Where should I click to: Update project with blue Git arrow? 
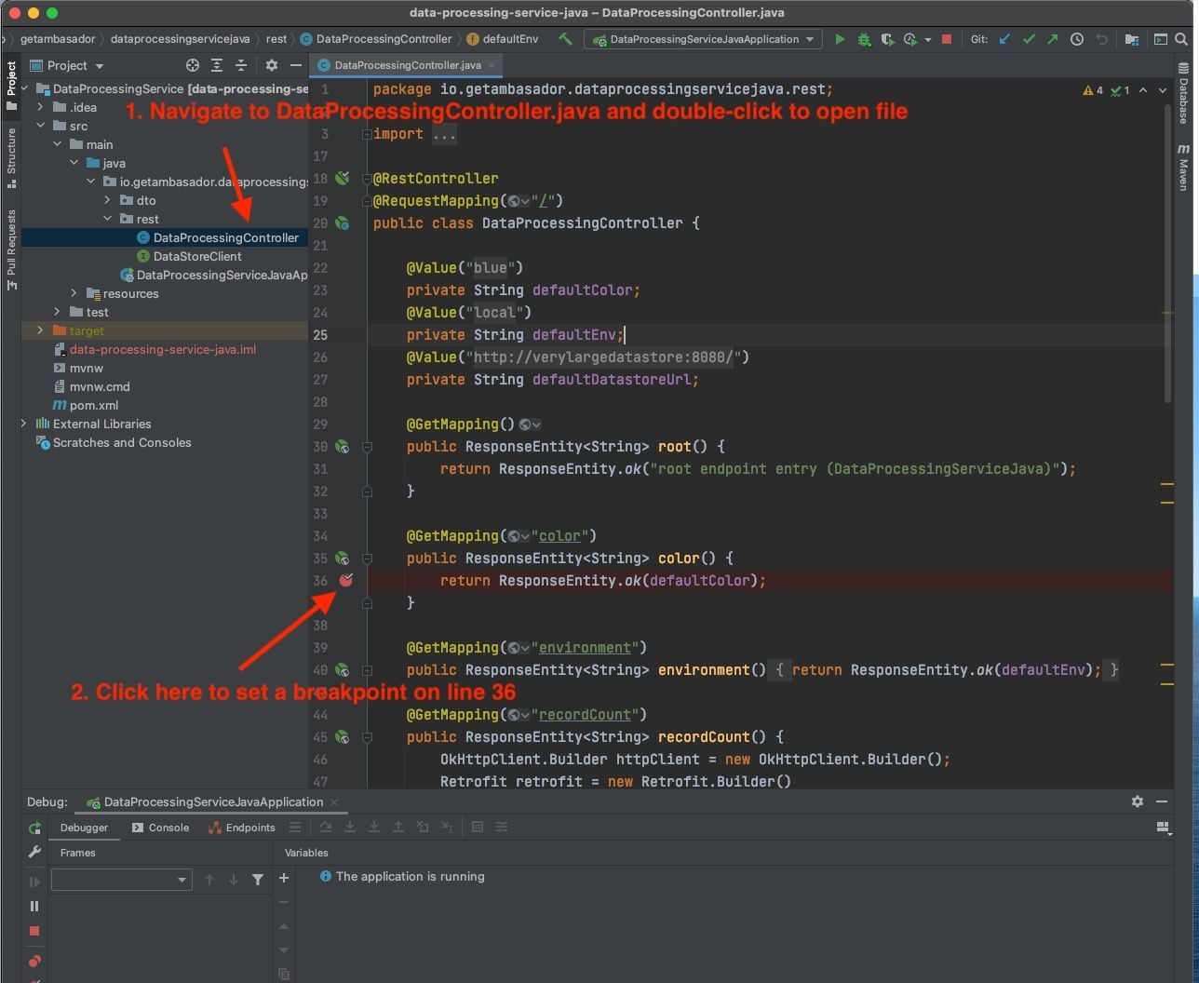point(1004,39)
